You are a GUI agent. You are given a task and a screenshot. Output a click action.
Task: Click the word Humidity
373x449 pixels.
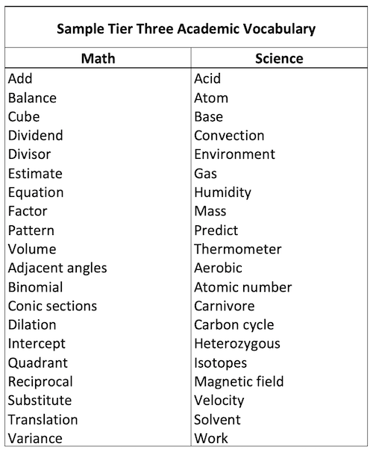click(x=222, y=192)
